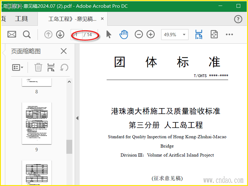248x186 pixels.
Task: Click the fit page icon
Action: pyautogui.click(x=214, y=34)
